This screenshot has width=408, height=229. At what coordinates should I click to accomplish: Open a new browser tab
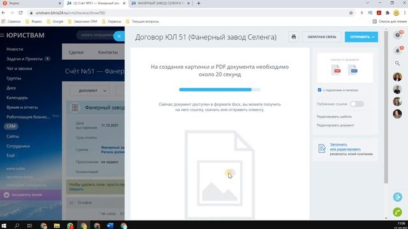click(198, 3)
